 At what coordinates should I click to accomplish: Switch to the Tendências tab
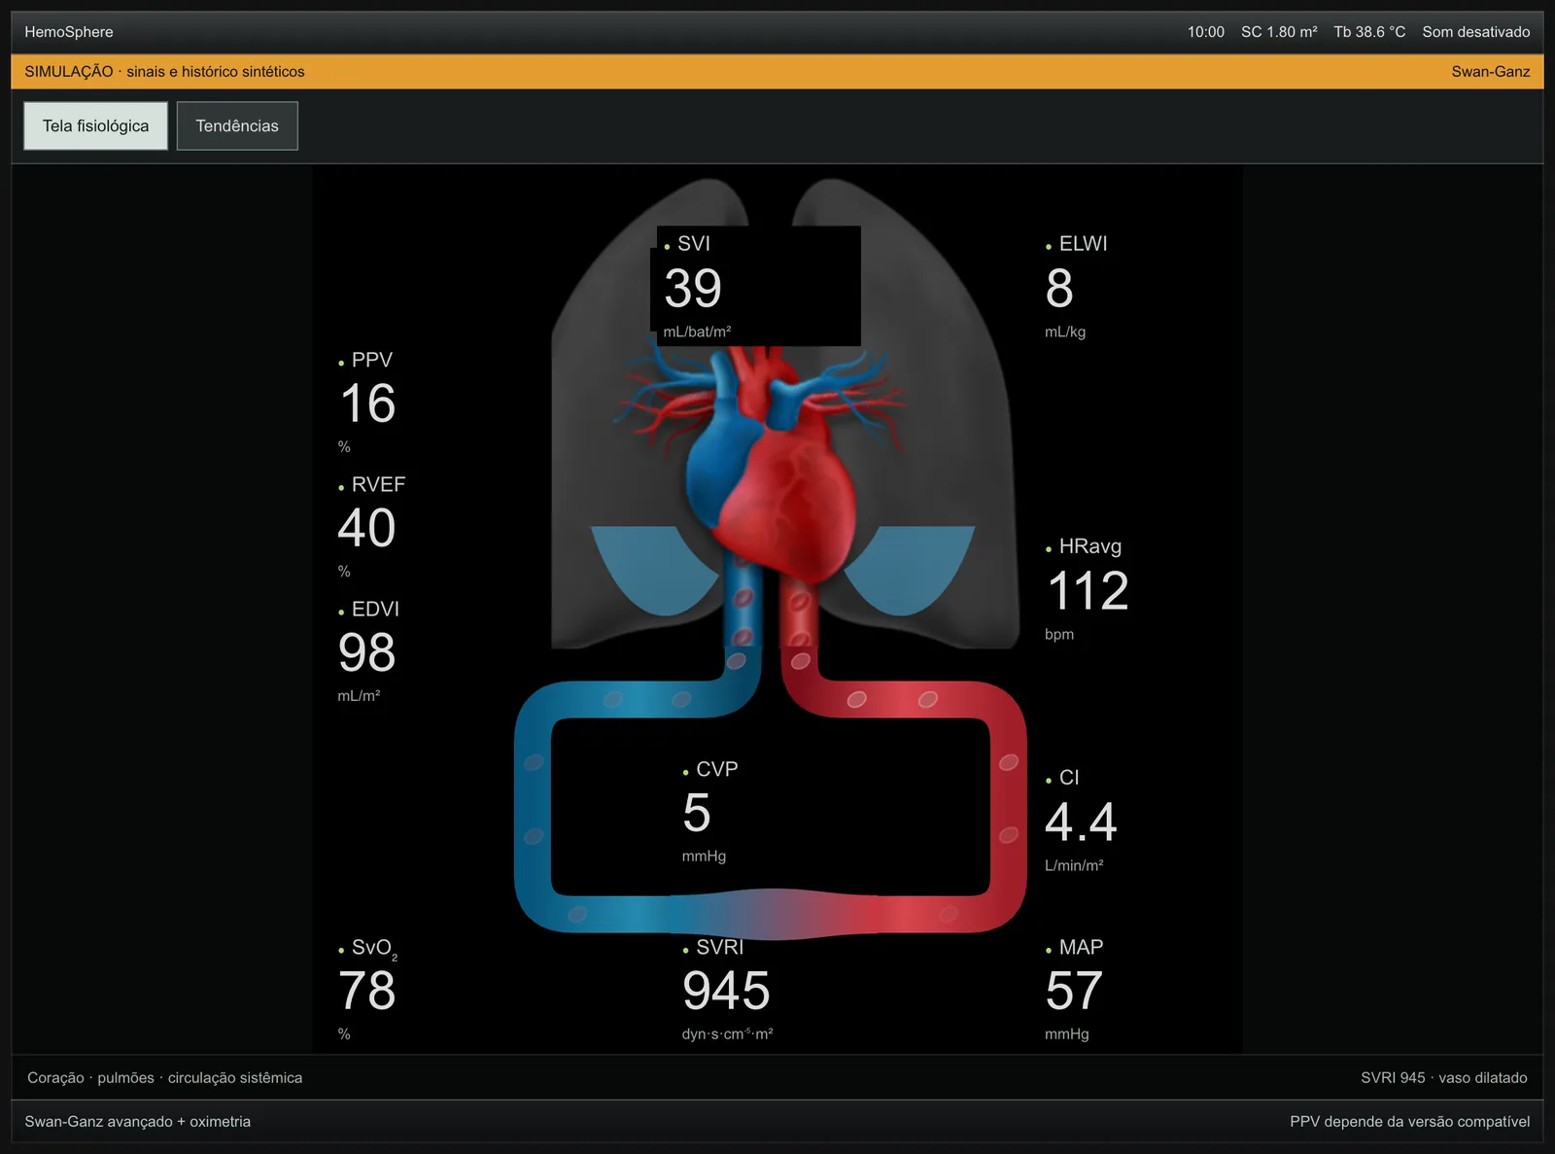click(x=237, y=126)
